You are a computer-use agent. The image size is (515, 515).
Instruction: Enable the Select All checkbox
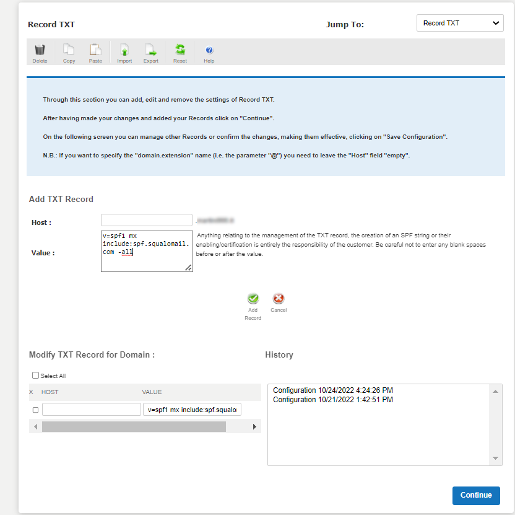pyautogui.click(x=35, y=376)
